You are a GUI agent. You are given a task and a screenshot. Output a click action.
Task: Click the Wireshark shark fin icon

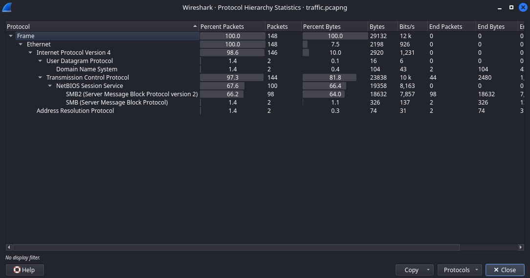point(7,7)
